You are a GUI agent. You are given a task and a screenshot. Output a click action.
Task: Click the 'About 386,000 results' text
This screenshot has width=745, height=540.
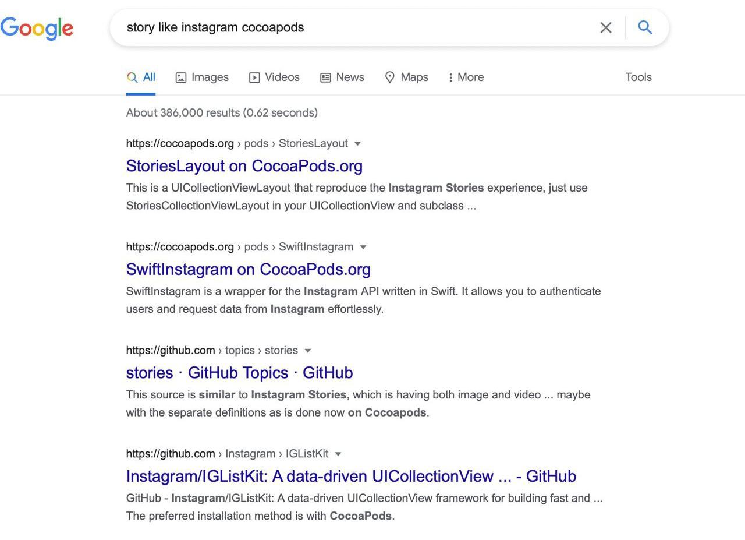pyautogui.click(x=222, y=112)
